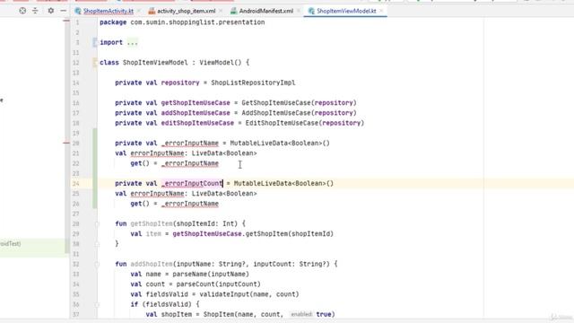574x323 pixels.
Task: Click 'MutableLiveData<Boolean>()' on line 24
Action: (283, 183)
